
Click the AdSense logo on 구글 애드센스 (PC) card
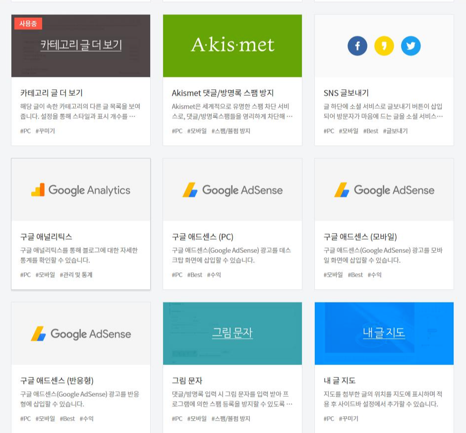point(232,189)
